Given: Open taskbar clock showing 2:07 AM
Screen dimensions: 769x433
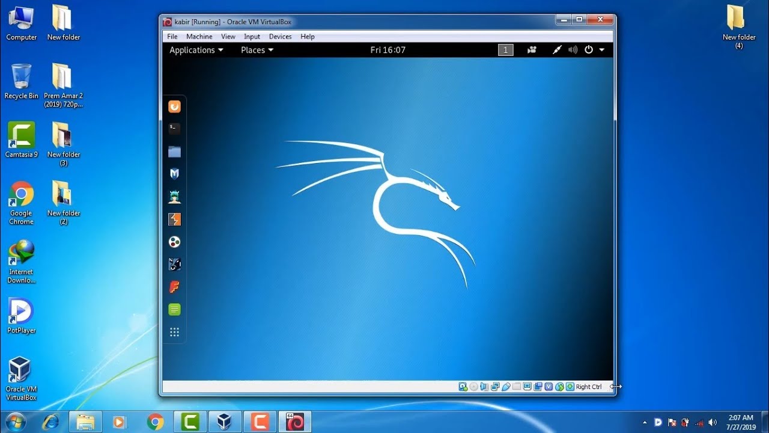Looking at the screenshot, I should tap(740, 422).
